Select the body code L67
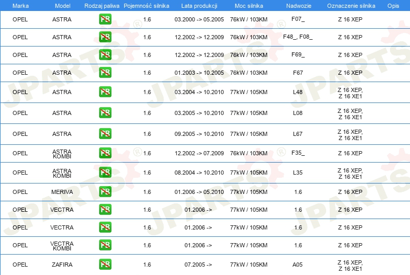The image size is (410, 275). [298, 134]
